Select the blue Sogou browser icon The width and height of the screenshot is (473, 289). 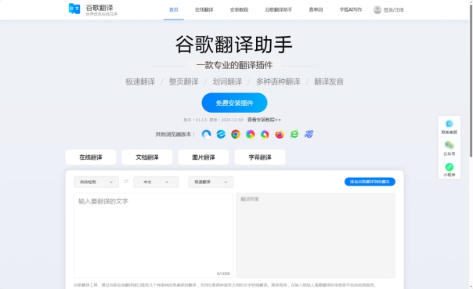(309, 134)
